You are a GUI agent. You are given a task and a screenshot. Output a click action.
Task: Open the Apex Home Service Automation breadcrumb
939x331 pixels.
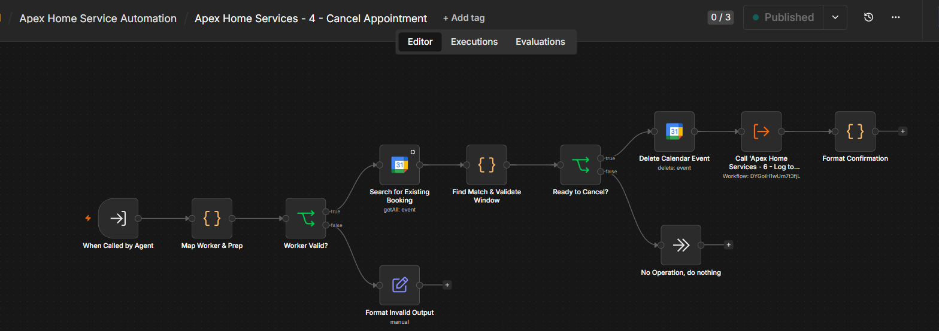click(x=98, y=19)
